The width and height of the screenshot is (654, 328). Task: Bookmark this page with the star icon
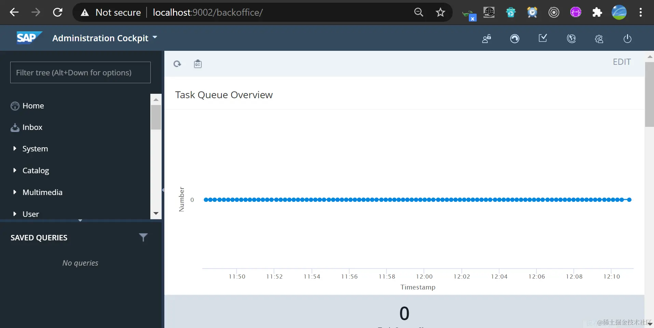440,13
